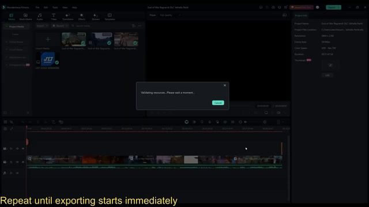
Task: Toggle eye visibility of upper video track
Action: (23, 148)
